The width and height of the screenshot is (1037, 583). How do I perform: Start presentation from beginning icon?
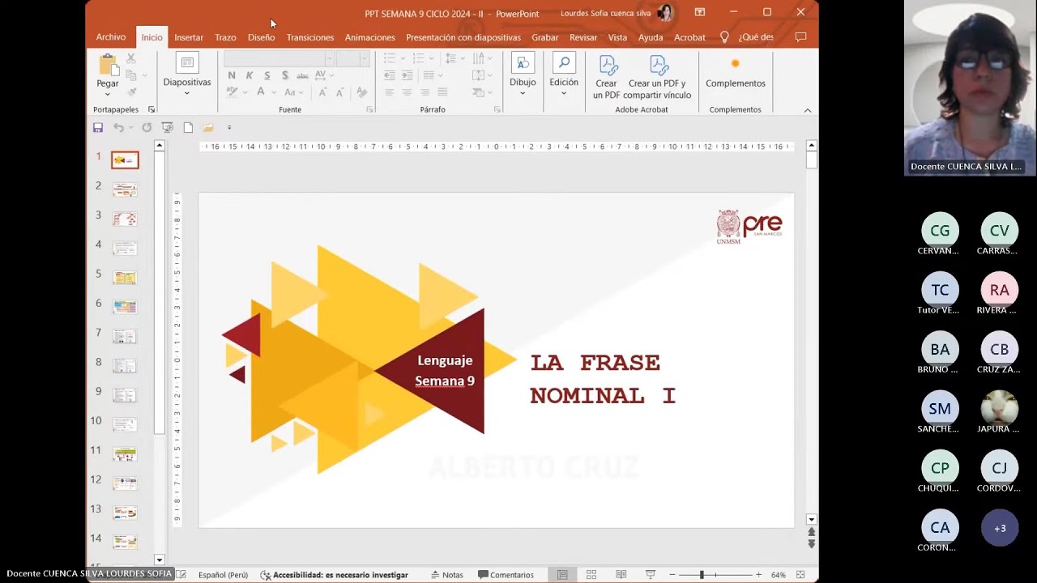(x=168, y=127)
